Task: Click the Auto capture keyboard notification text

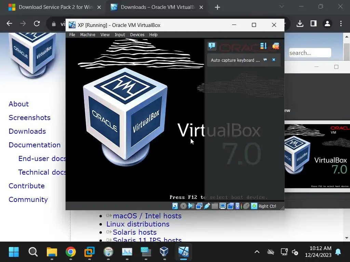Action: tap(235, 60)
